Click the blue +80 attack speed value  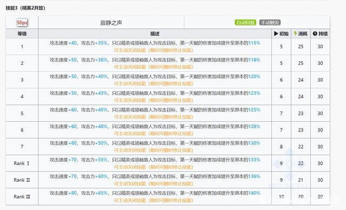[x=72, y=193]
